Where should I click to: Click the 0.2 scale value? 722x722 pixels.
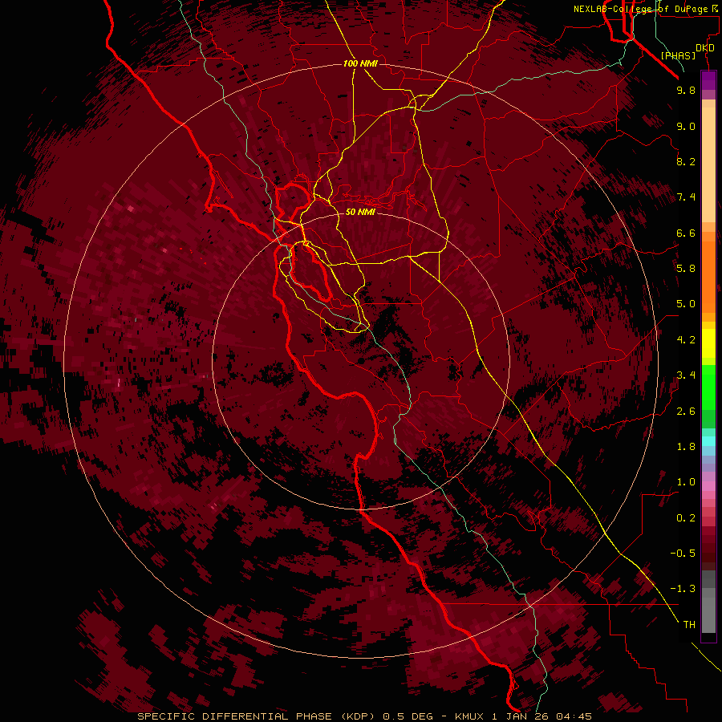pyautogui.click(x=686, y=518)
